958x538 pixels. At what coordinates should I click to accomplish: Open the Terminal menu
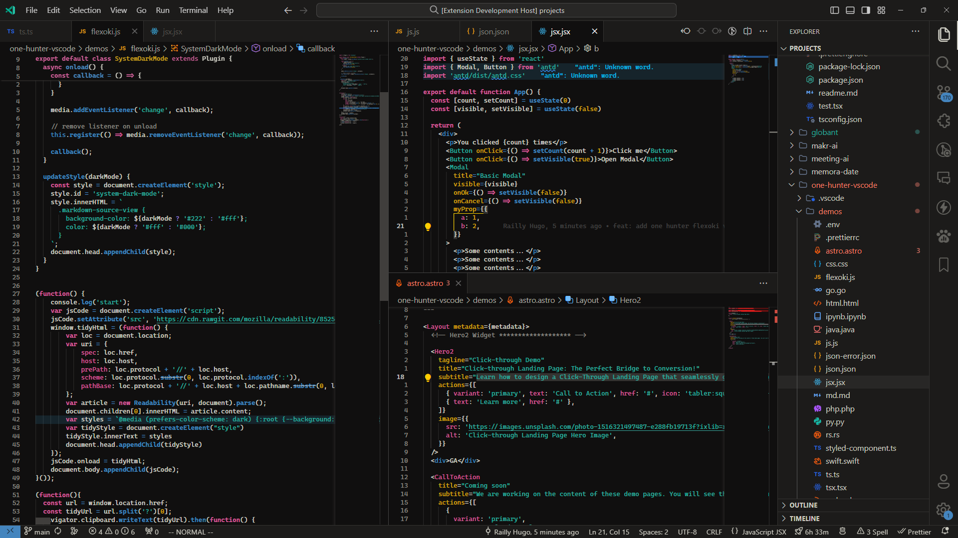click(193, 10)
